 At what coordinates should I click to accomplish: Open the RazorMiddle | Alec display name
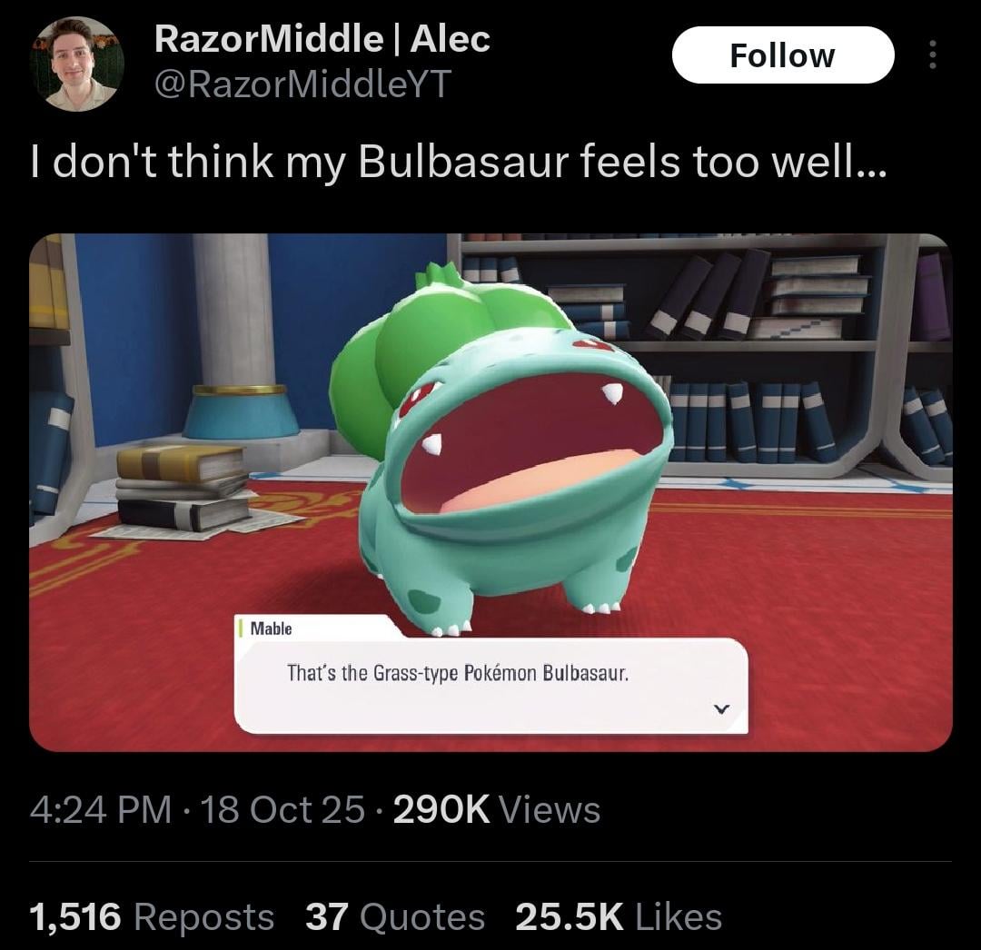pyautogui.click(x=322, y=39)
